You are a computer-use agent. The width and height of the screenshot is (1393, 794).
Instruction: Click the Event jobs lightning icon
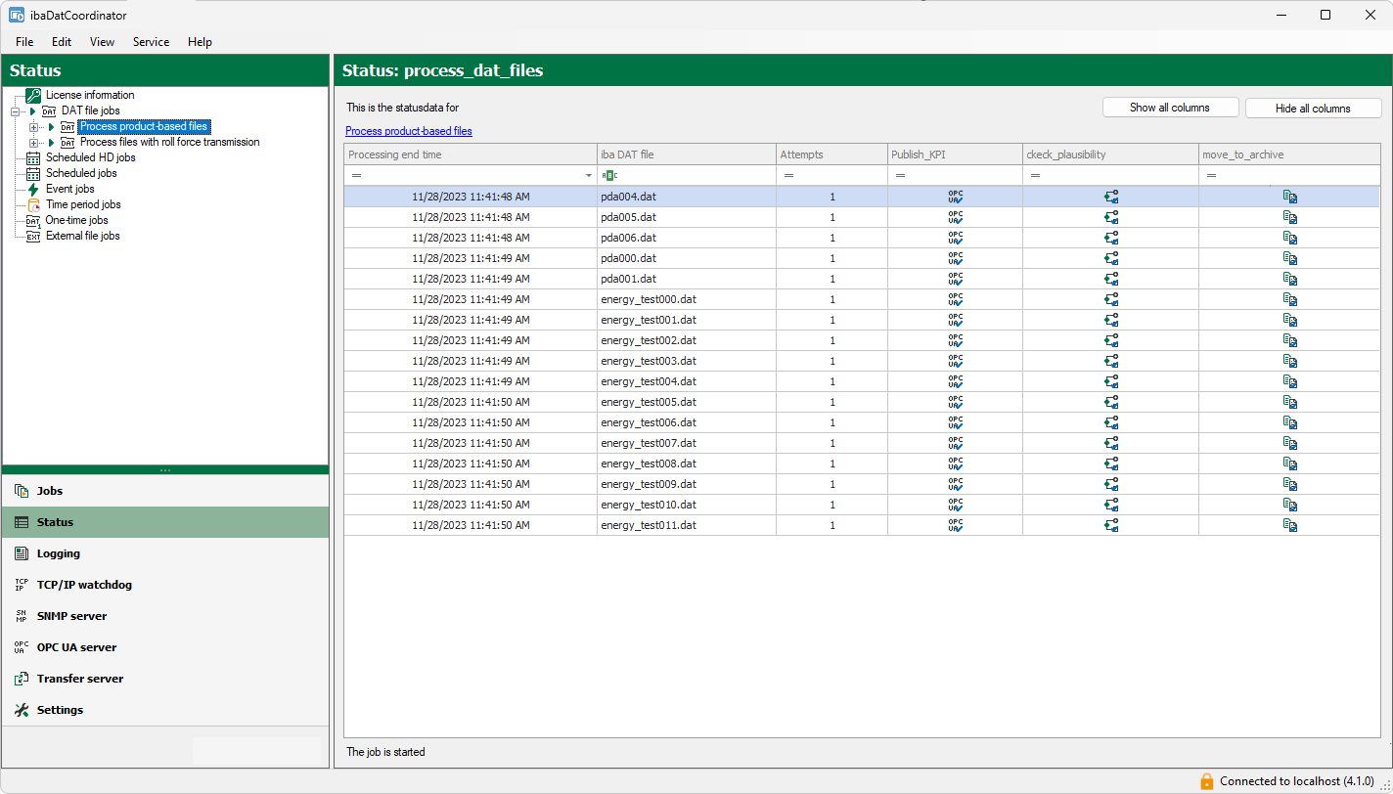33,189
